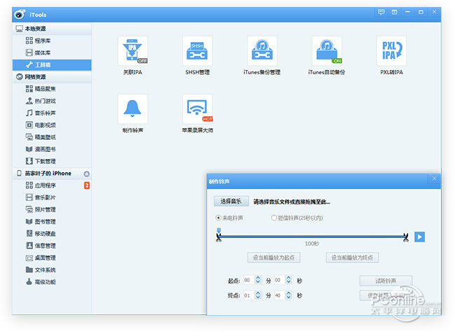Collapse the 本地资源 section header
455x336 pixels.
tap(52, 29)
